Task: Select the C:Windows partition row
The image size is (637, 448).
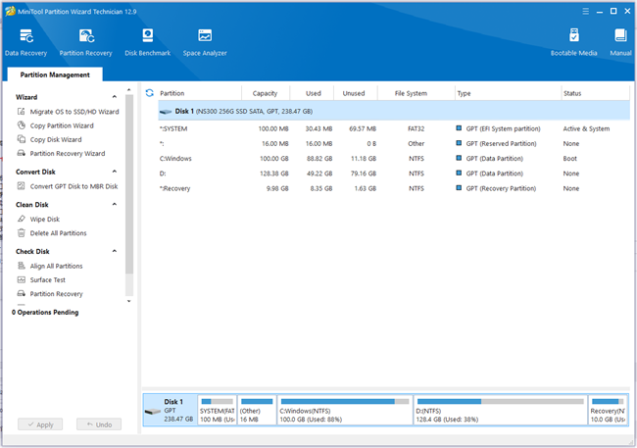Action: [394, 158]
